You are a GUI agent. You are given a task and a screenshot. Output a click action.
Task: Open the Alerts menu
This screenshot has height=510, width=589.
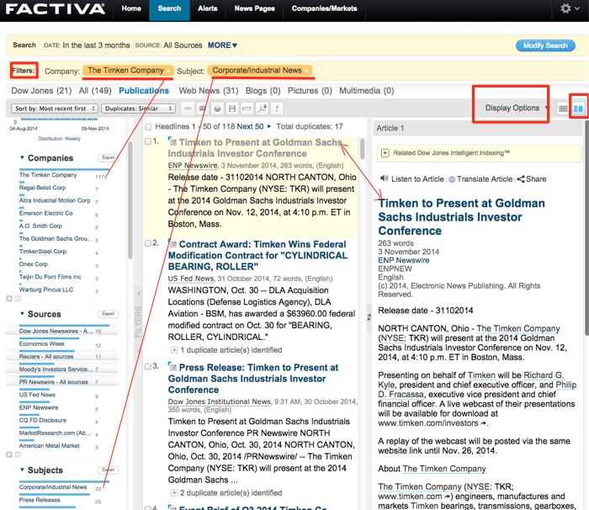pos(208,8)
